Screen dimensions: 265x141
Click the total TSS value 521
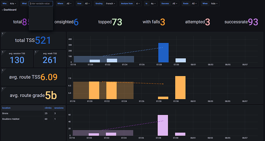(43, 40)
